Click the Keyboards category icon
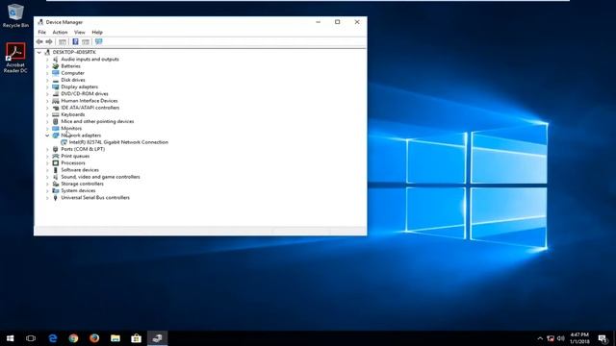Screen dimensions: 616x346 [x=56, y=114]
